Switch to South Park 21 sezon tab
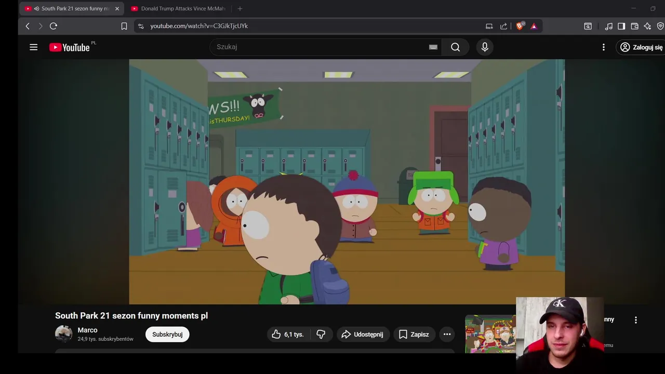 point(71,8)
